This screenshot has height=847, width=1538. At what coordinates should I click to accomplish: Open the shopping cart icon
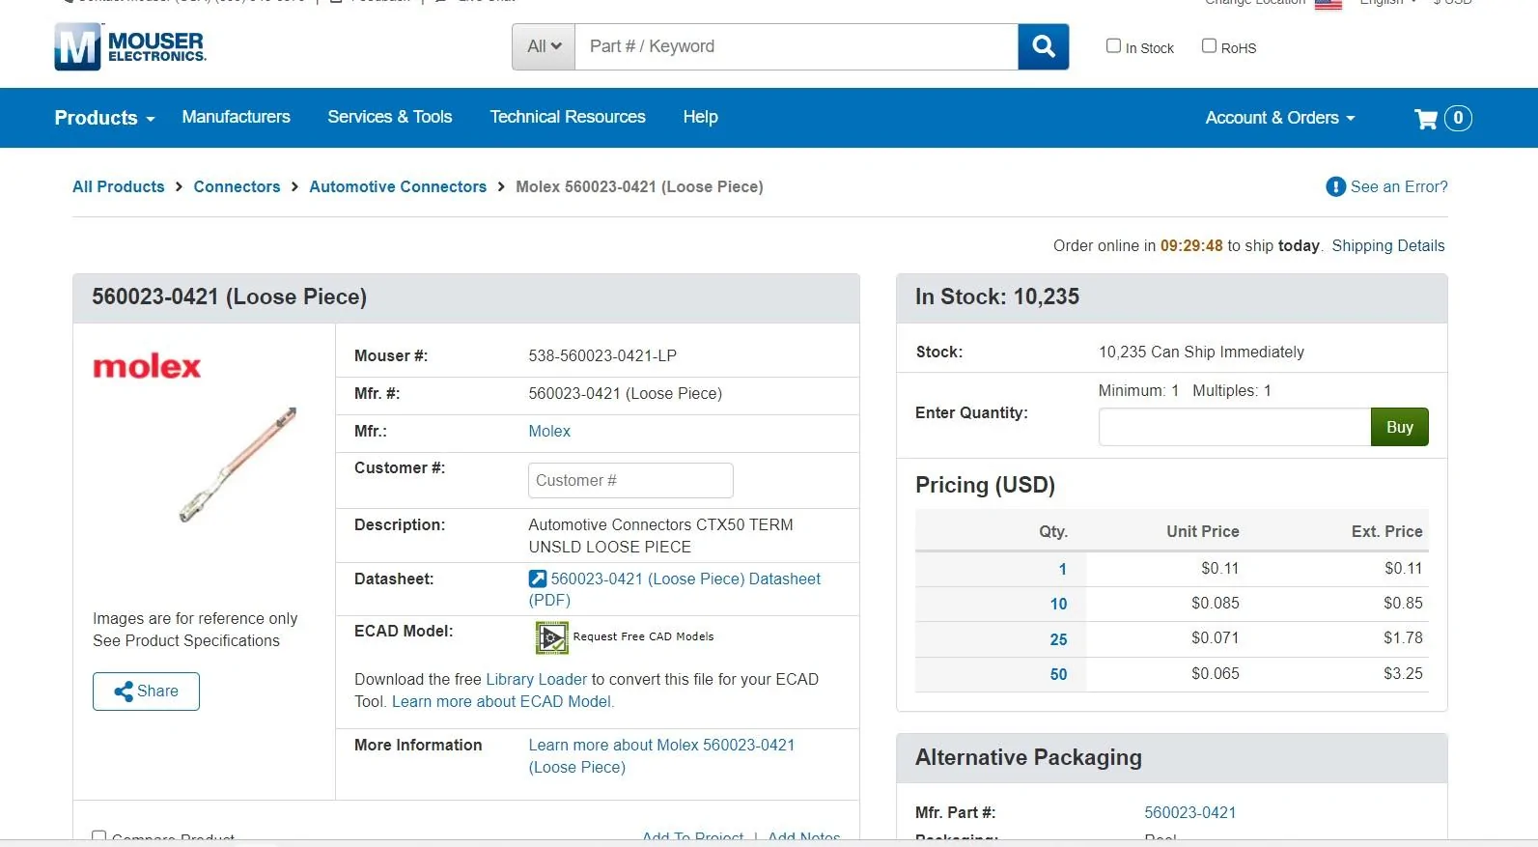1425,119
